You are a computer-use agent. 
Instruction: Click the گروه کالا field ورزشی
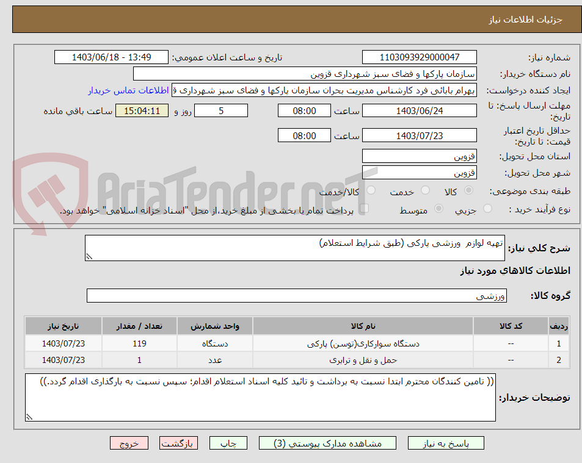[297, 296]
